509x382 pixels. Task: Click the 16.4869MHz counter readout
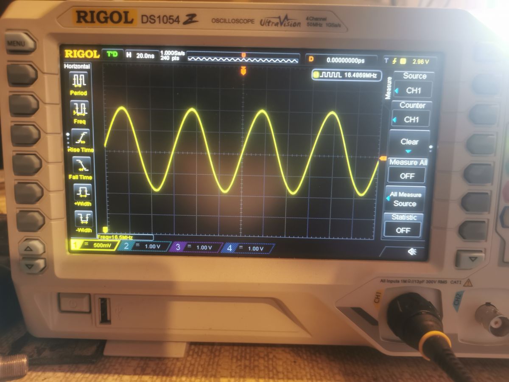click(346, 75)
